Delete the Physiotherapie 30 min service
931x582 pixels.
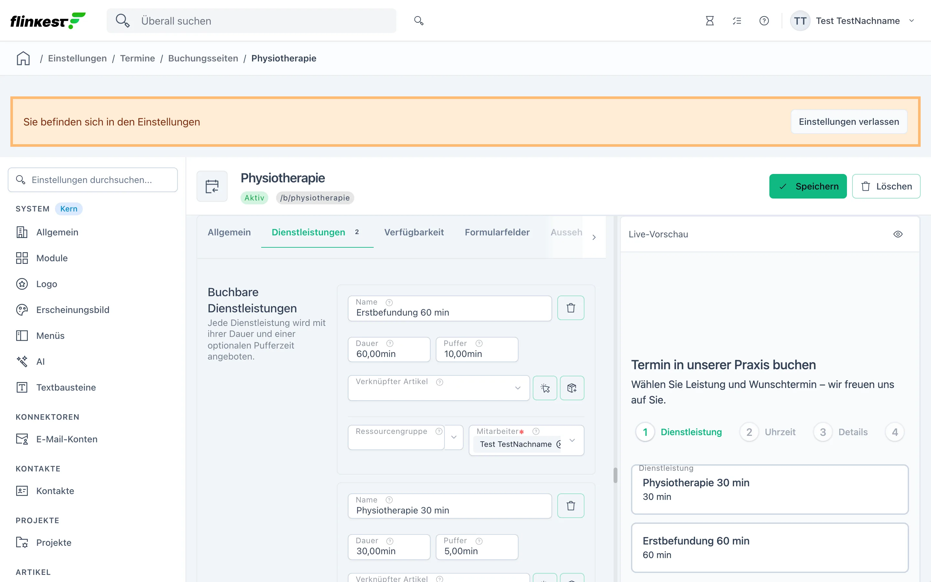point(571,506)
